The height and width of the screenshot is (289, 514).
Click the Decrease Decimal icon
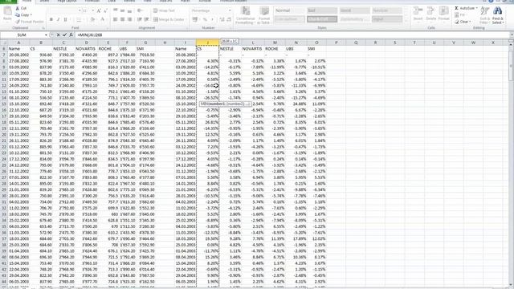pos(229,19)
